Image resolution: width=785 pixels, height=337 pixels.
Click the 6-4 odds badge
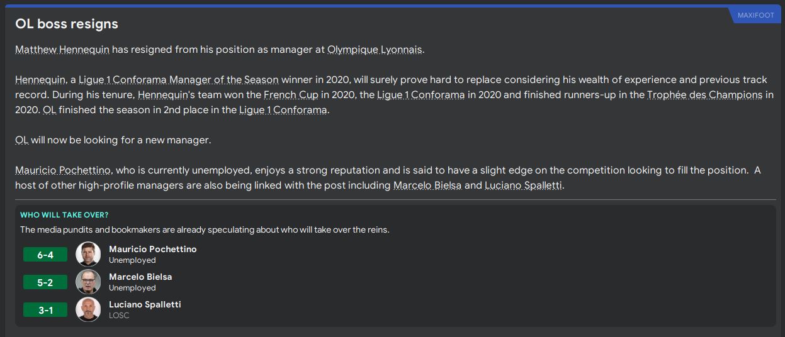45,255
